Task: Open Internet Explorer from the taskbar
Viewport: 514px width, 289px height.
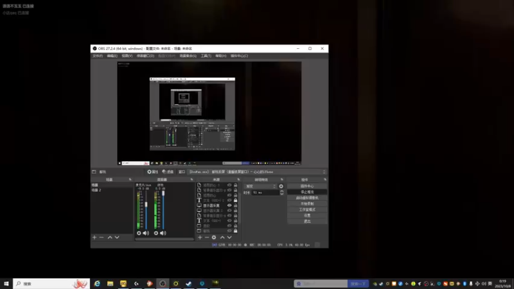Action: (97, 283)
